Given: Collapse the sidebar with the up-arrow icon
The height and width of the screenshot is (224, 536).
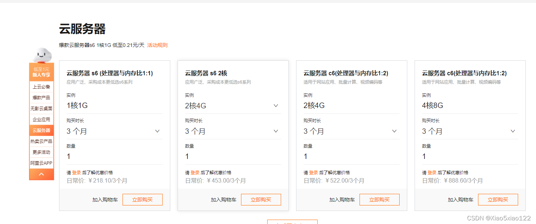Looking at the screenshot, I should (41, 174).
